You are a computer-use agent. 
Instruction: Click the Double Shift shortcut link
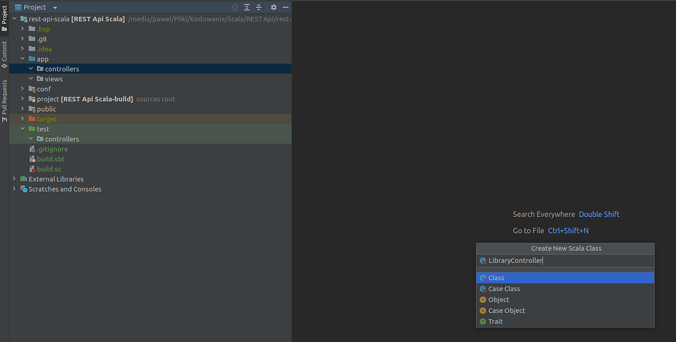click(x=599, y=214)
